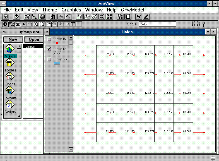
Task: Click the Add Theme toolbar icon
Action: pyautogui.click(x=16, y=16)
